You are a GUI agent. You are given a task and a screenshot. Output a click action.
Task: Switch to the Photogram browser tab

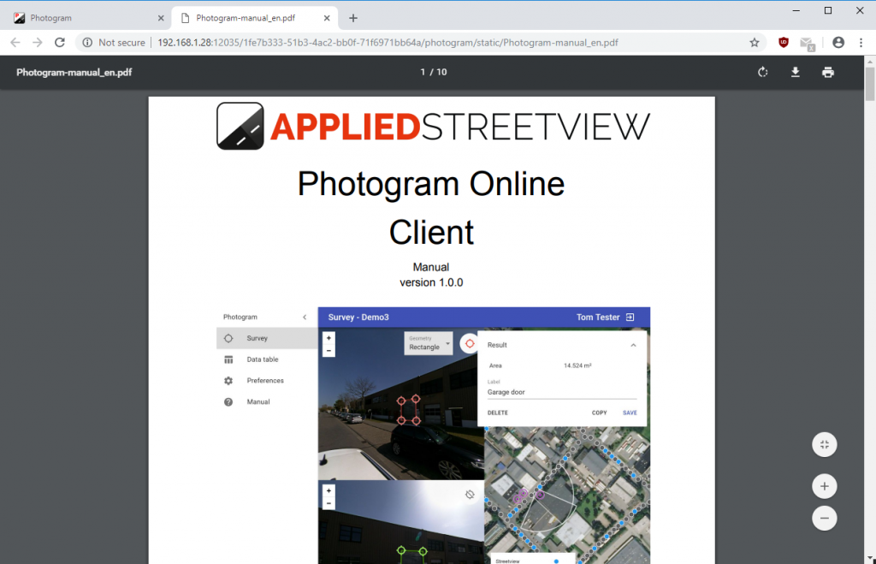click(89, 18)
